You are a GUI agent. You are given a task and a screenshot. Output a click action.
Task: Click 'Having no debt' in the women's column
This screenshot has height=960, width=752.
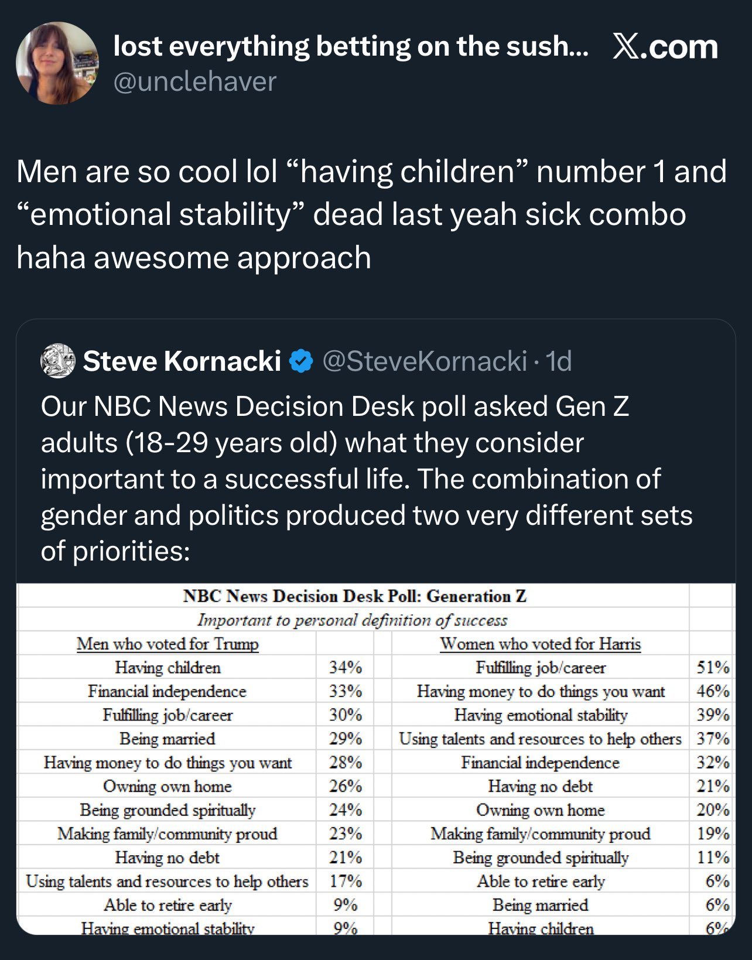540,786
